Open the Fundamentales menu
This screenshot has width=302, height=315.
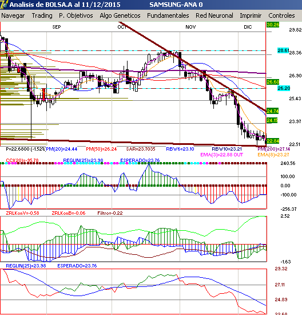(168, 15)
